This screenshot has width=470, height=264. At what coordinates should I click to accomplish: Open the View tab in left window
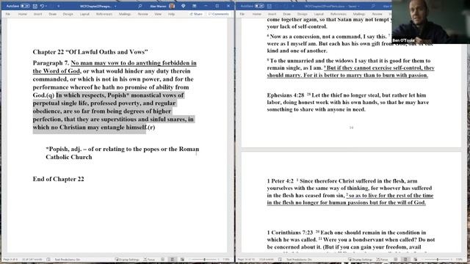(158, 14)
